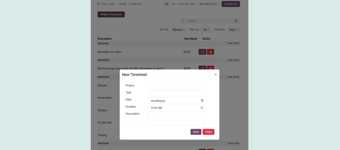Image resolution: width=340 pixels, height=150 pixels.
Task: Click the 'Total: 17:00' label
Action: [234, 144]
